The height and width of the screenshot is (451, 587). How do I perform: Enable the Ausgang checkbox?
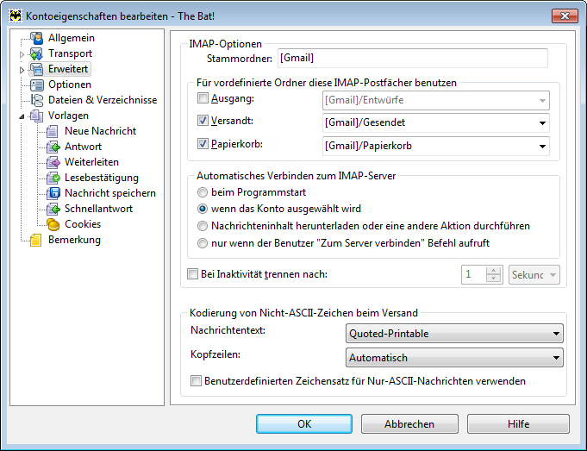pyautogui.click(x=203, y=98)
